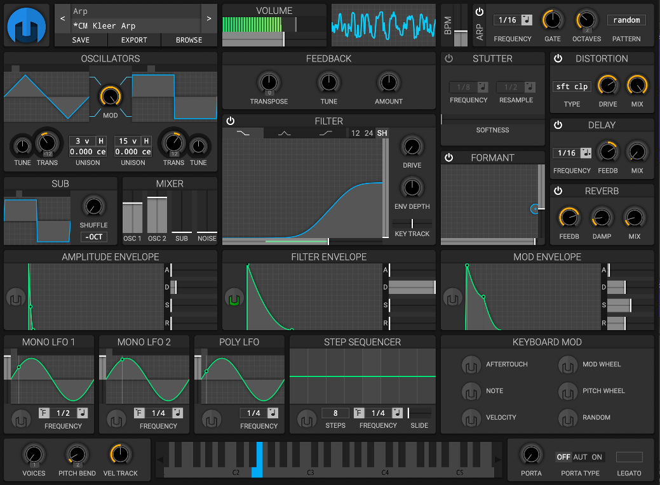
Task: Enable the ARP power switch
Action: click(479, 11)
